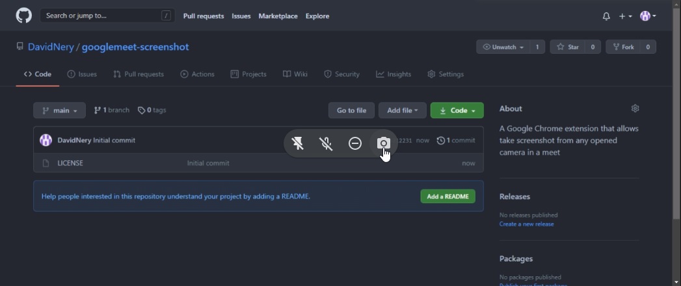Open the LICENSE row's Initial commit message
The image size is (681, 286).
[208, 163]
